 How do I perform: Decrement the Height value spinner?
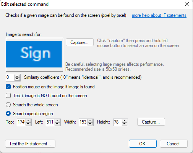[125, 124]
